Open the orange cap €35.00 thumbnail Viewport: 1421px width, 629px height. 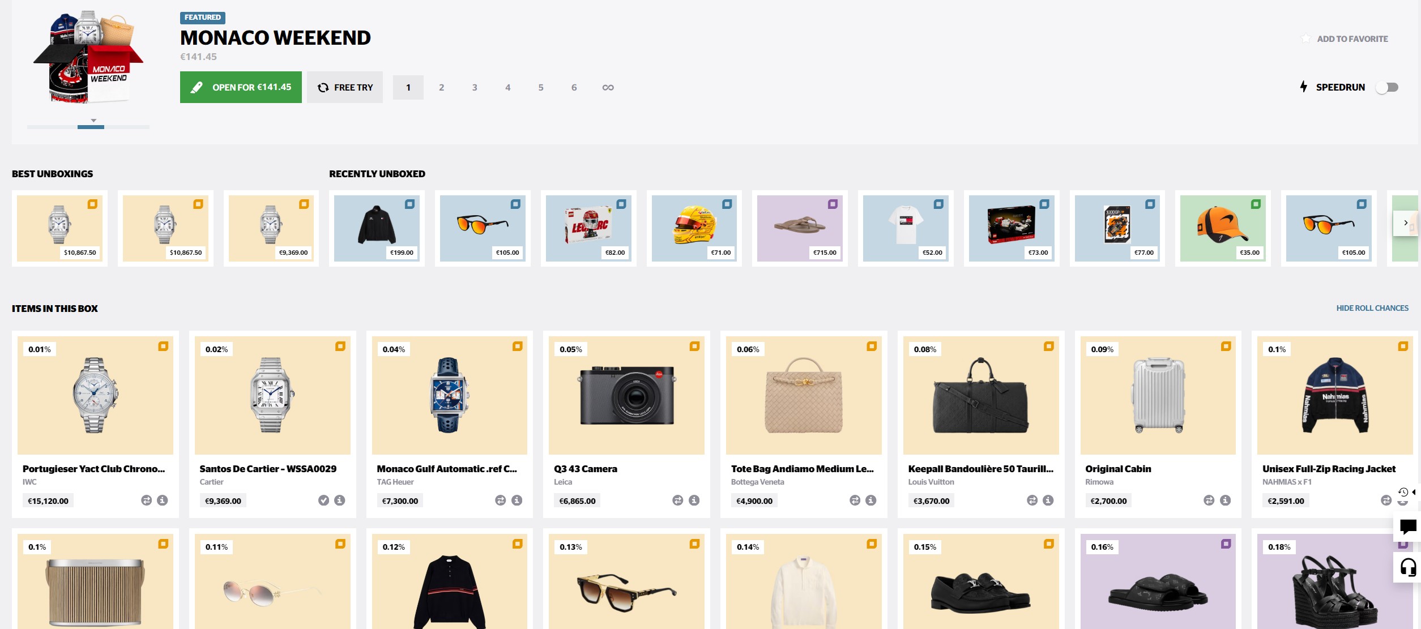(x=1223, y=228)
